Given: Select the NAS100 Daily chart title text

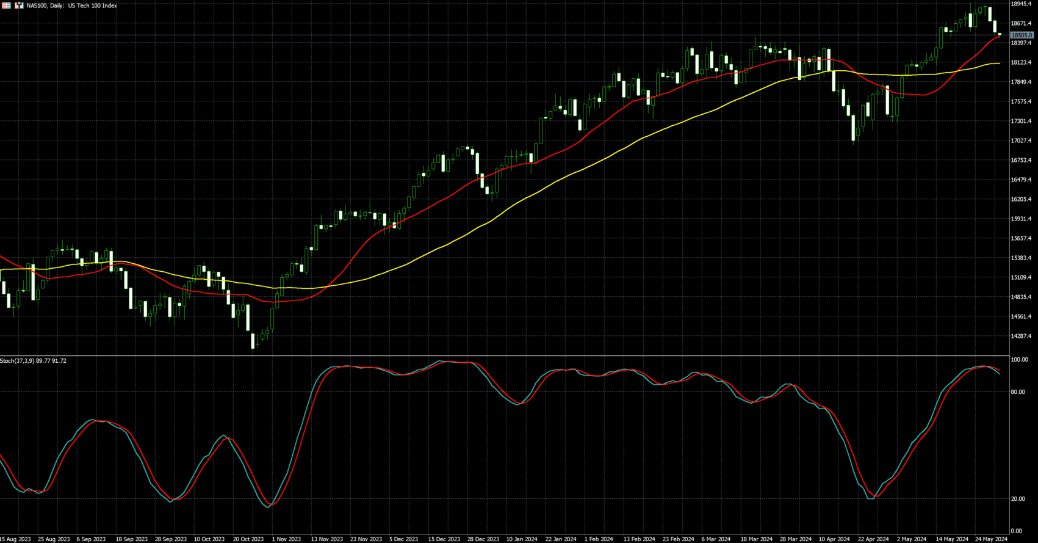Looking at the screenshot, I should 72,5.
